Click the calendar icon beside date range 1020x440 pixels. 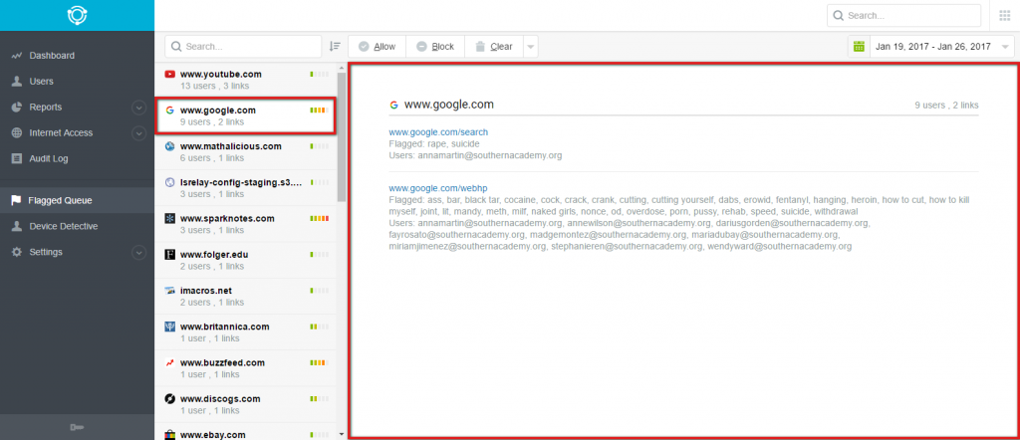(859, 46)
